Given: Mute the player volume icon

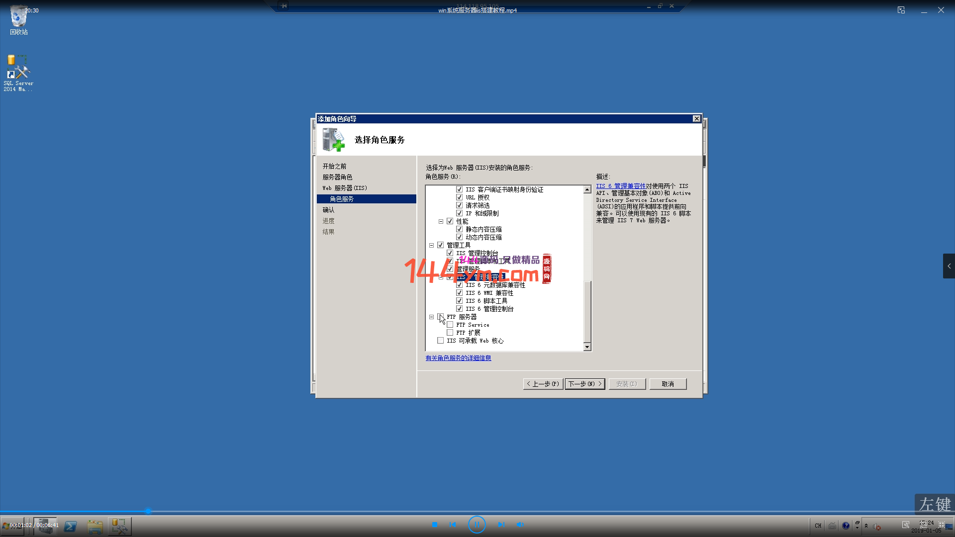Looking at the screenshot, I should [x=520, y=524].
